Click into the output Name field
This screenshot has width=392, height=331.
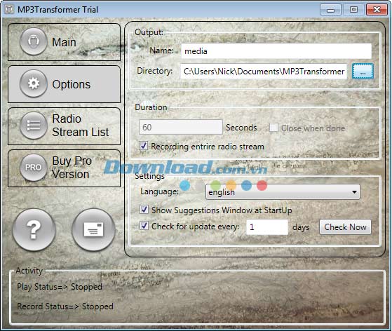[276, 51]
